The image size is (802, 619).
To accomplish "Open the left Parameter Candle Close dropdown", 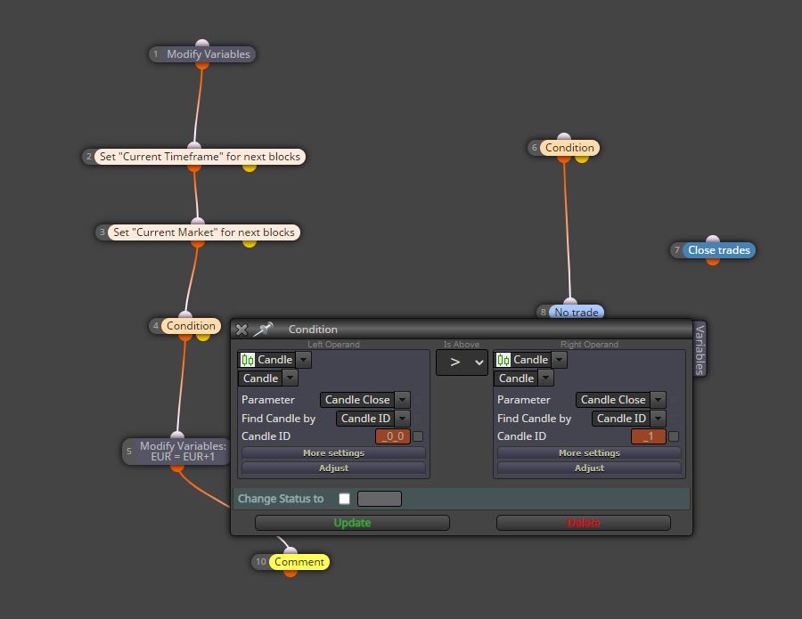I will [364, 400].
